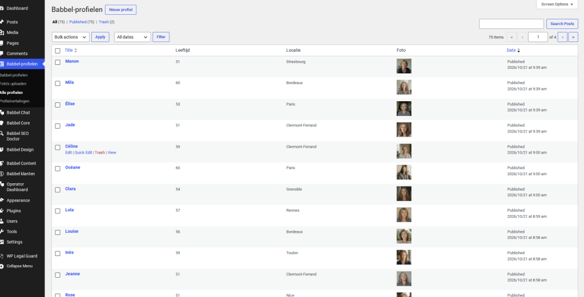Click the Users person icon
Screen dimensions: 584x297
click(x=2, y=221)
